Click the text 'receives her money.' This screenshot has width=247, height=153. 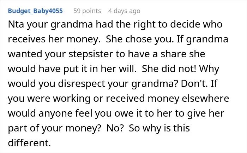[54, 39]
